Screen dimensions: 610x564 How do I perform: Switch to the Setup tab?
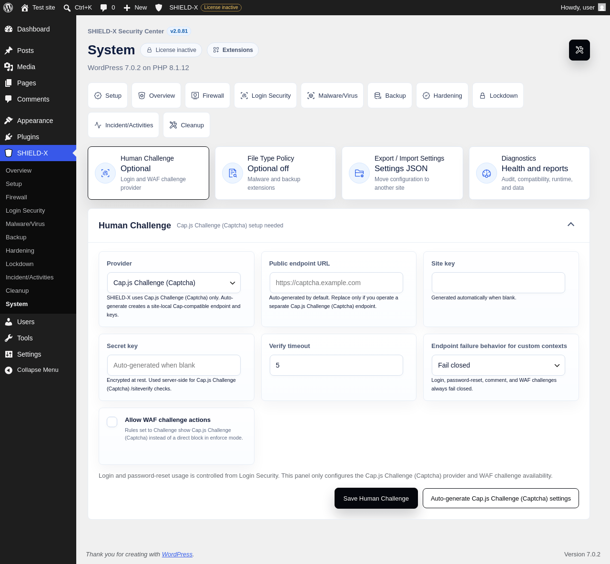(108, 95)
